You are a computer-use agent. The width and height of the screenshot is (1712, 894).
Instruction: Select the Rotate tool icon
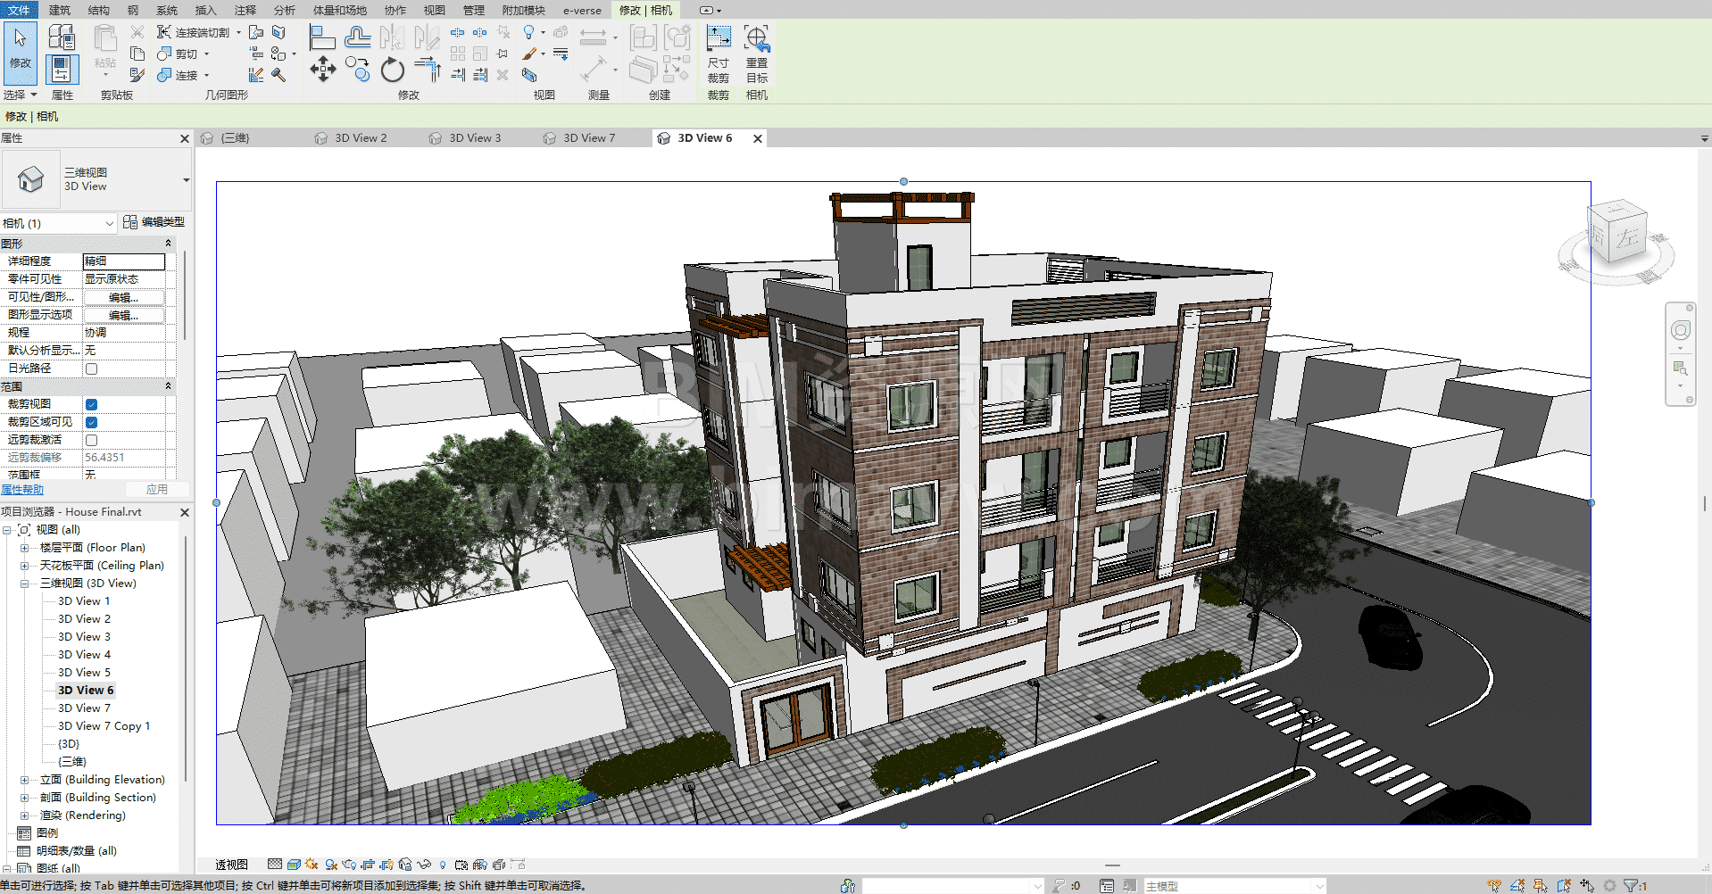click(x=393, y=70)
